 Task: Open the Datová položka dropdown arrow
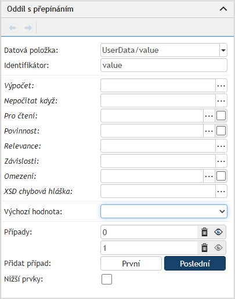[223, 51]
